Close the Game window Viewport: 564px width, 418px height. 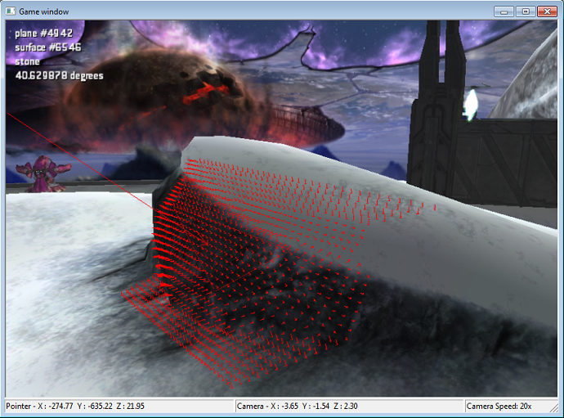coord(547,11)
